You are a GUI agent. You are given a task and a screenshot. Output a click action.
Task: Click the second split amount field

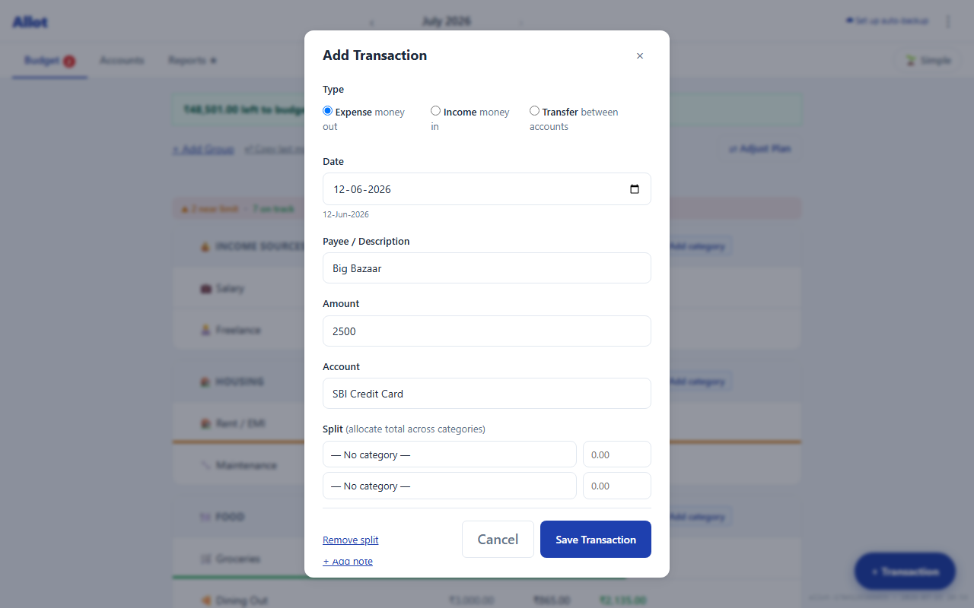pos(617,486)
